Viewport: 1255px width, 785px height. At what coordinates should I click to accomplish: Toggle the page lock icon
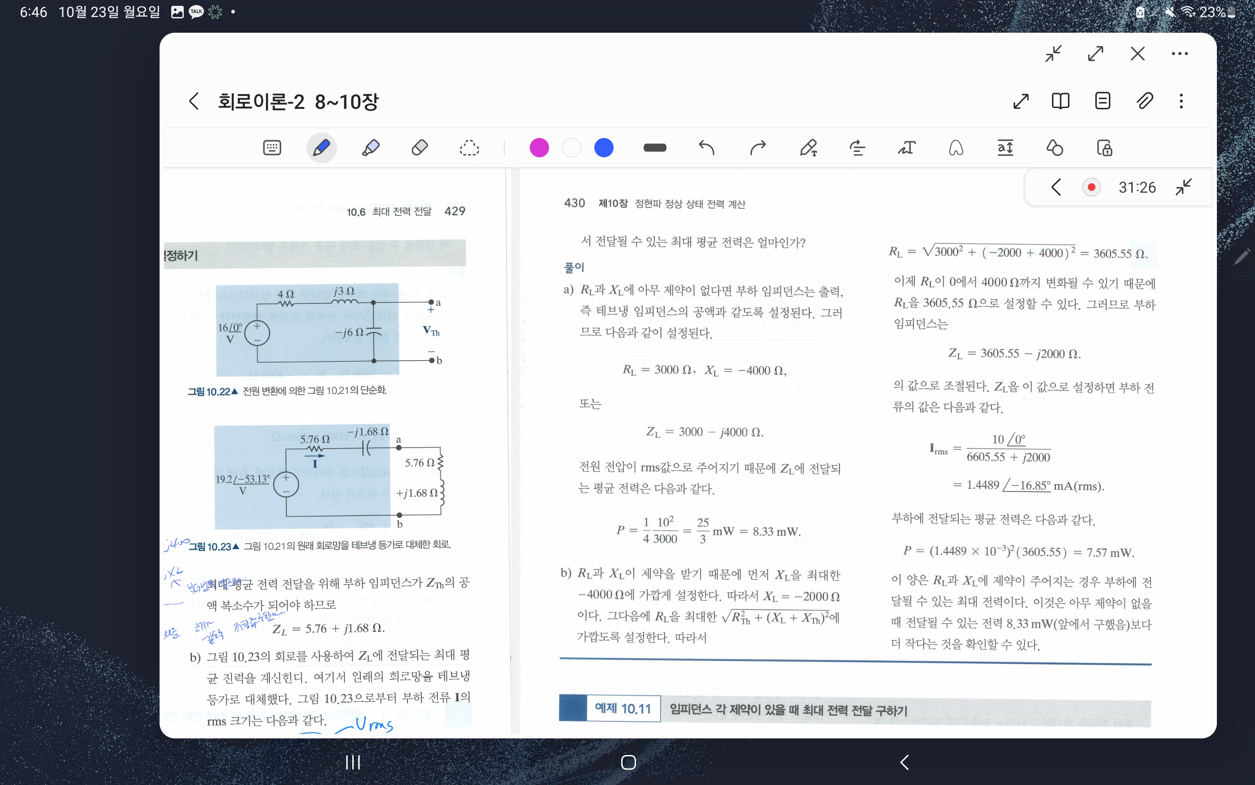[1104, 148]
